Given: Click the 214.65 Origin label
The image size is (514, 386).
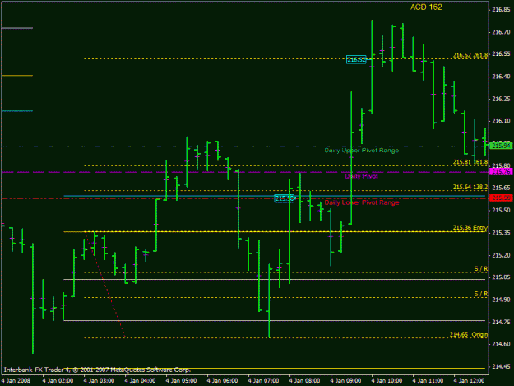Looking at the screenshot, I should coord(469,334).
